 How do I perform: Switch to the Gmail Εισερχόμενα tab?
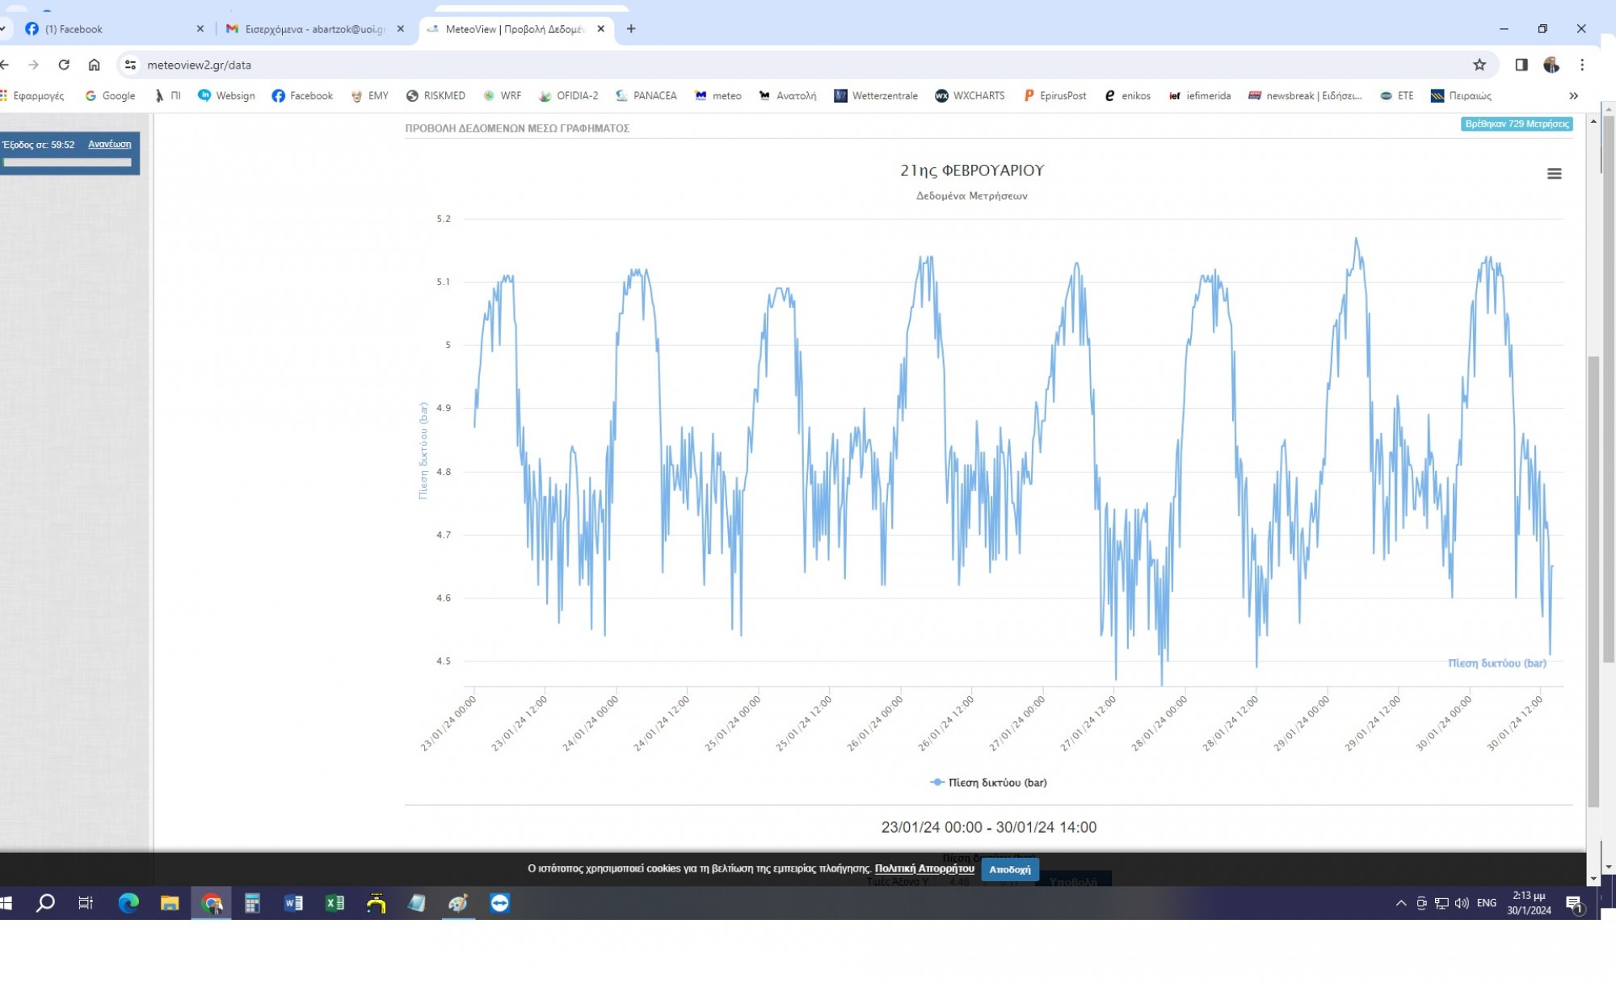314,29
